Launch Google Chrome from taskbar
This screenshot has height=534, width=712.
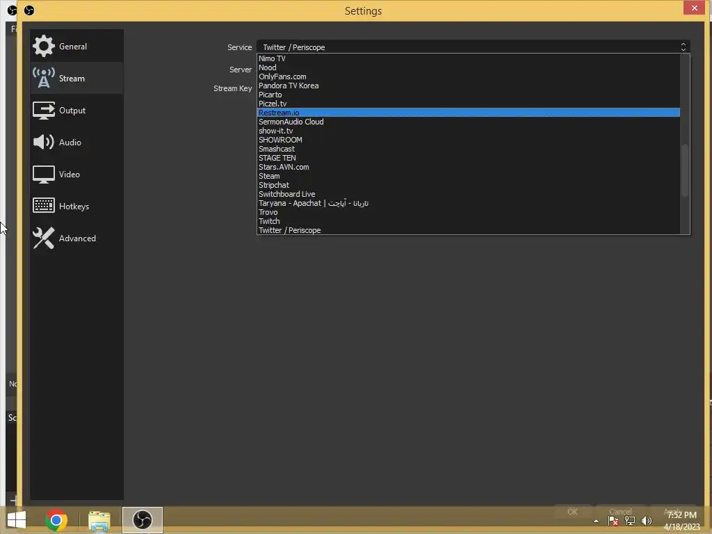coord(56,520)
